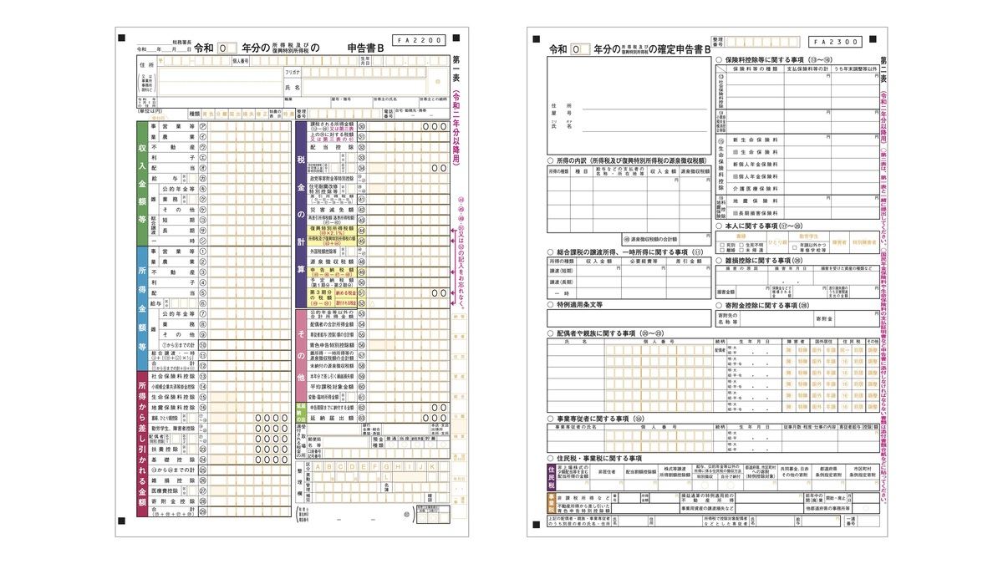This screenshot has width=1003, height=564.
Task: Click the 生命保険料控除 ⑮ row label
Action: (172, 397)
